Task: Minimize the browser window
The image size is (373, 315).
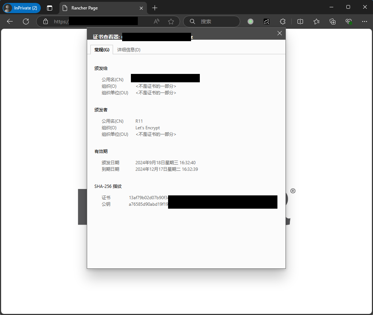Action: (331, 7)
